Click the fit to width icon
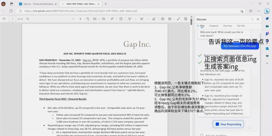Screen dimensions: 272x136 click(95, 19)
